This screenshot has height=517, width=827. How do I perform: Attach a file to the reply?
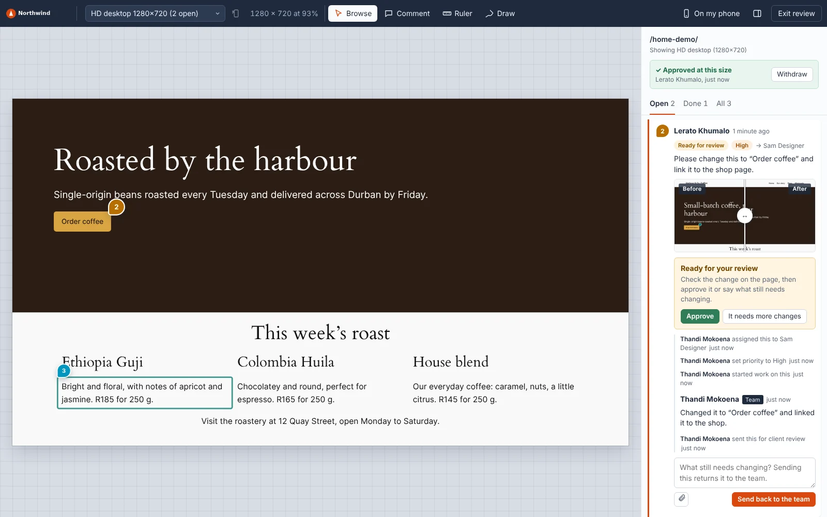click(x=682, y=499)
